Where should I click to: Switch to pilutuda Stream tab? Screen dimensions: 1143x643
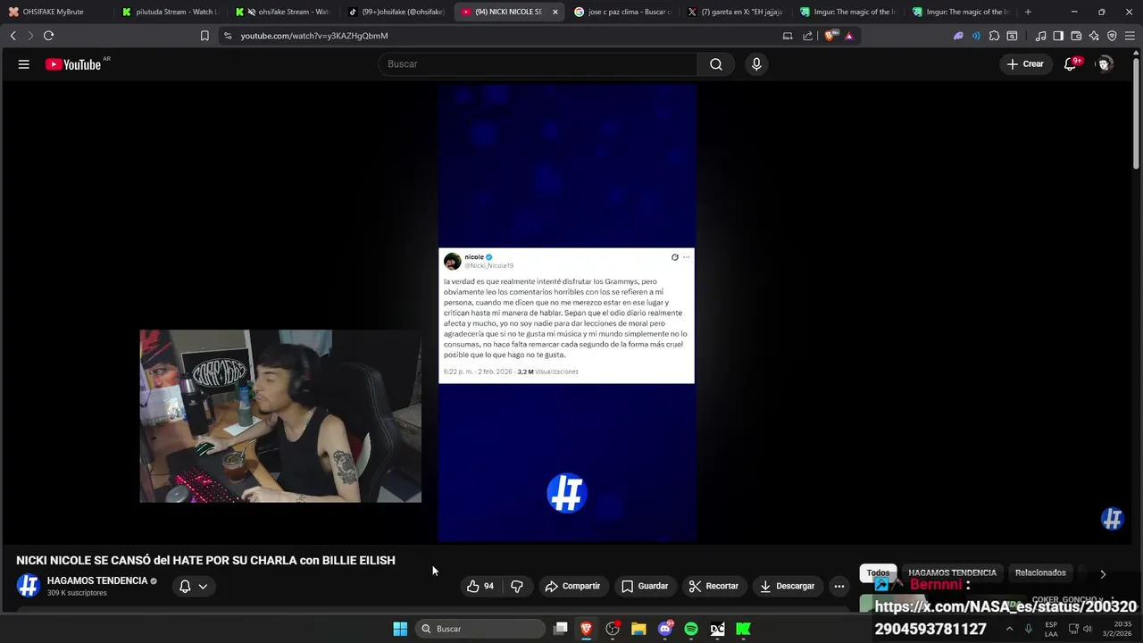click(x=170, y=12)
